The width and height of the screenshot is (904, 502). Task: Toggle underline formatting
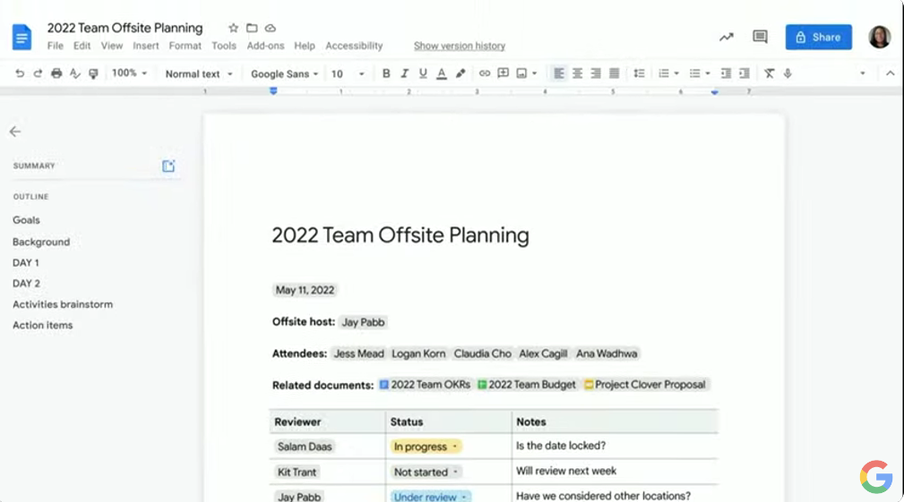pyautogui.click(x=423, y=73)
